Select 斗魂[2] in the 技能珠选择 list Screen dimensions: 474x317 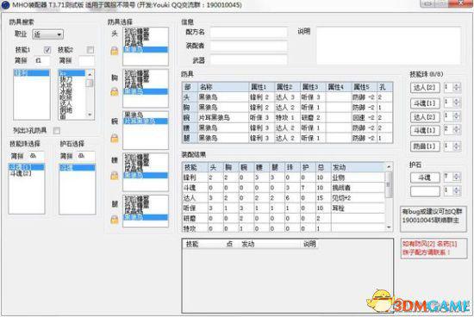[x=21, y=173]
